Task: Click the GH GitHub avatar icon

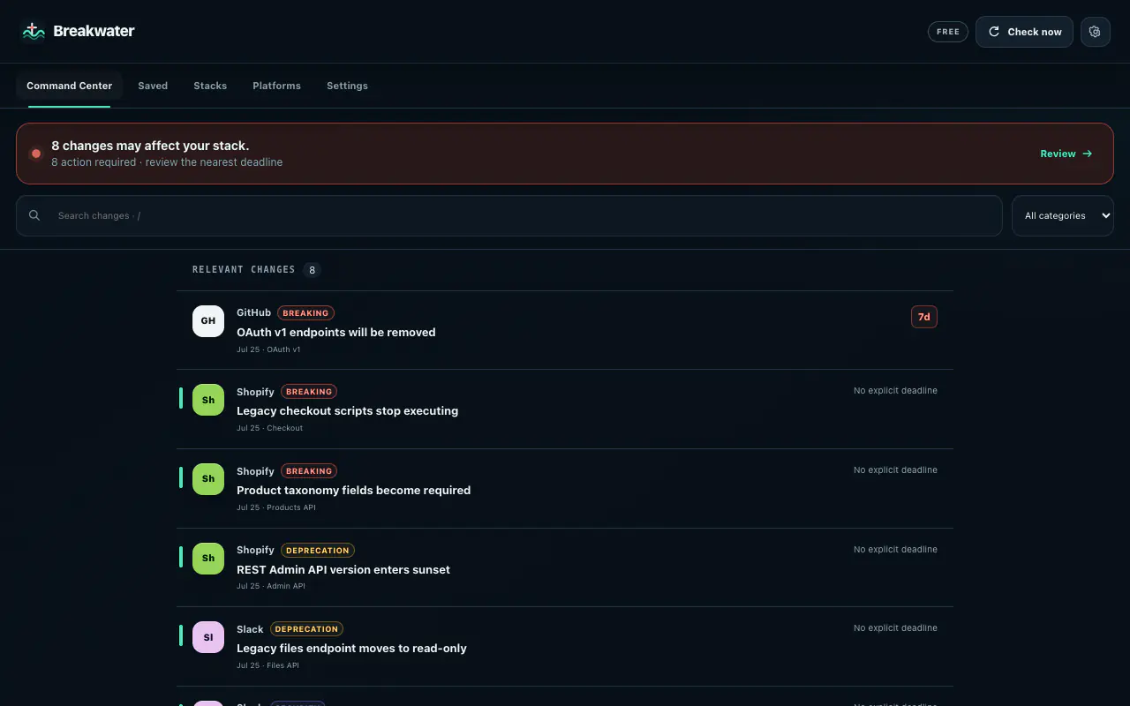Action: [x=208, y=321]
